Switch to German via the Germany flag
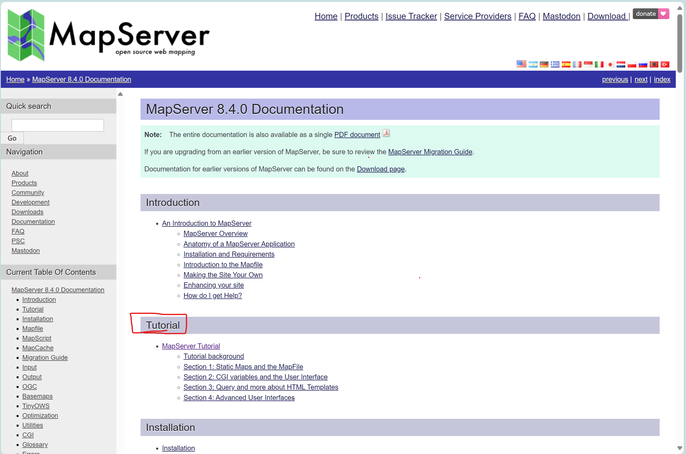Image resolution: width=686 pixels, height=454 pixels. pos(544,64)
